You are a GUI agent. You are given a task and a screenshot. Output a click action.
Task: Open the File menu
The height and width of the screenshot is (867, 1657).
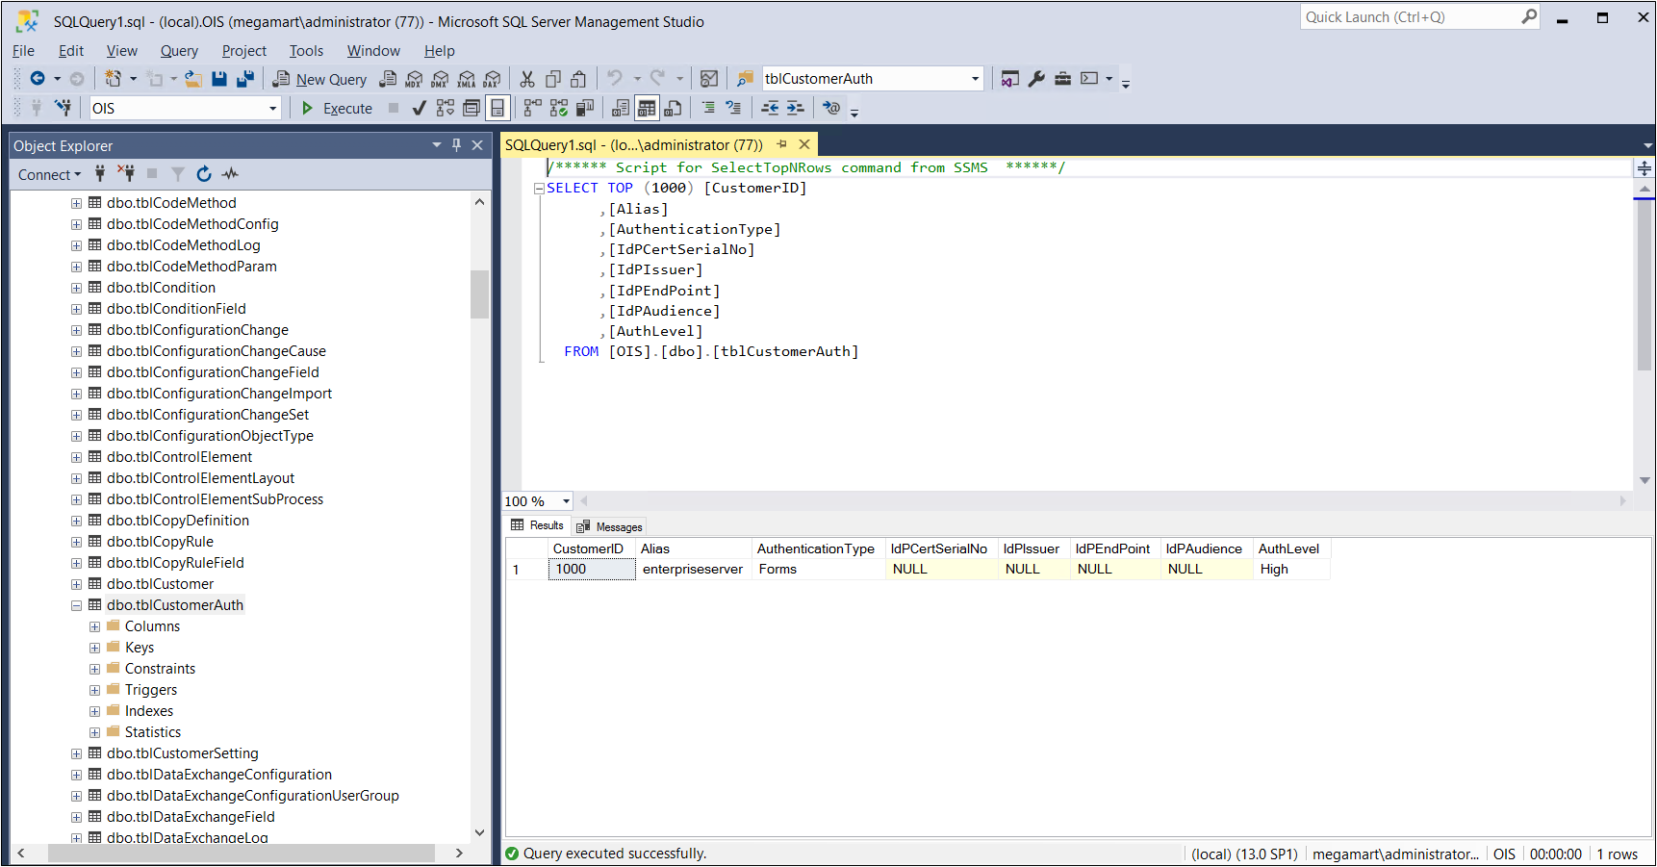[x=23, y=51]
